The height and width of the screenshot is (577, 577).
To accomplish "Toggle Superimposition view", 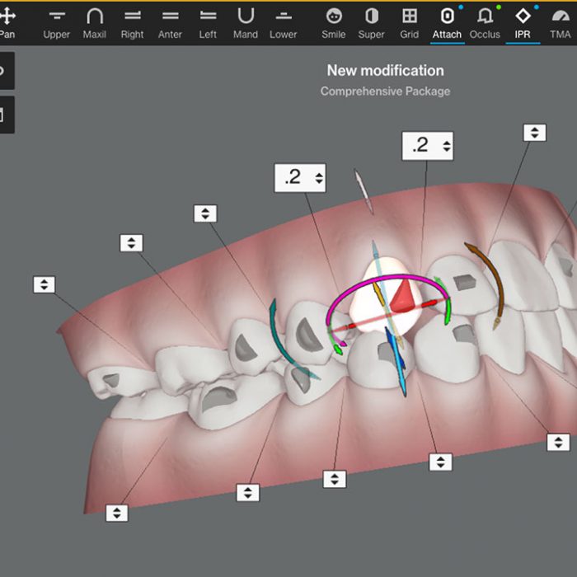I will tap(371, 24).
